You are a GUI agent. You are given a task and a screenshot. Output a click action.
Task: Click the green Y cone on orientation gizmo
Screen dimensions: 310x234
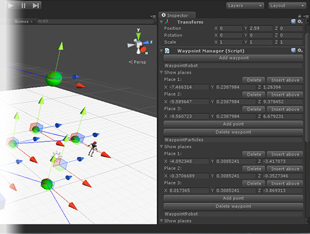coord(138,36)
